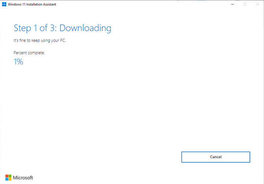Click the Windows 11 logo in title bar
The height and width of the screenshot is (184, 264).
[4, 4]
